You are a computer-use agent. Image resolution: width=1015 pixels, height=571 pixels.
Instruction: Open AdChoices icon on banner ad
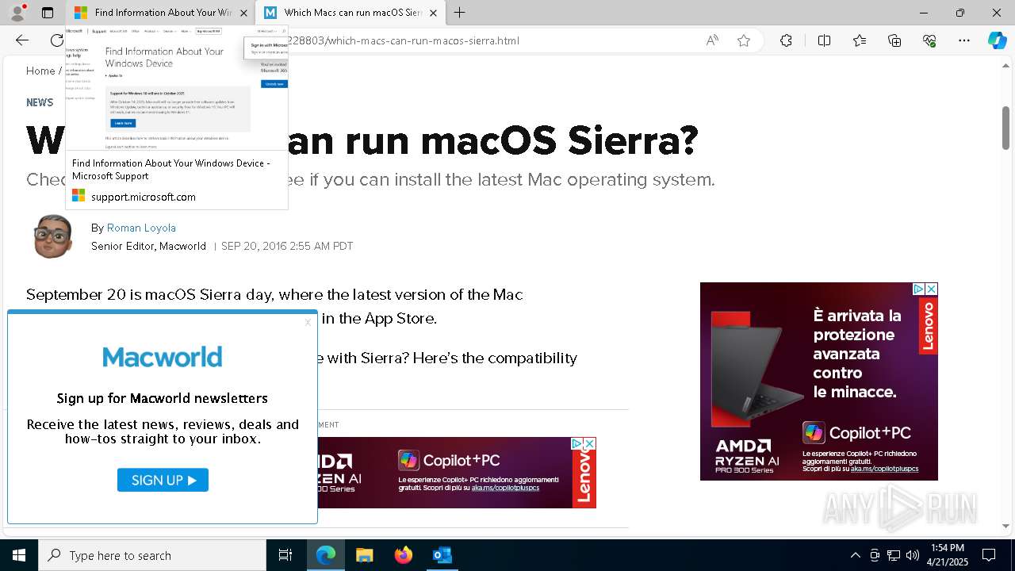coord(577,443)
